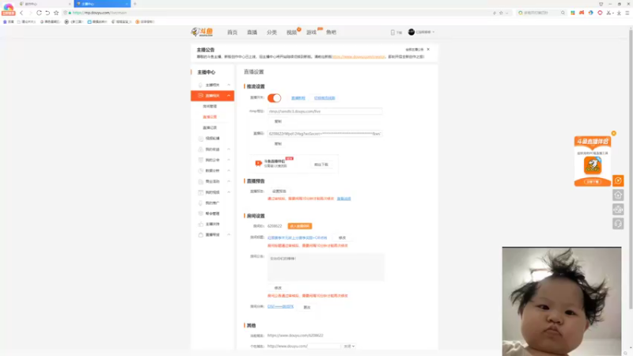The width and height of the screenshot is (633, 356).
Task: Click the stream key input field
Action: click(x=324, y=134)
